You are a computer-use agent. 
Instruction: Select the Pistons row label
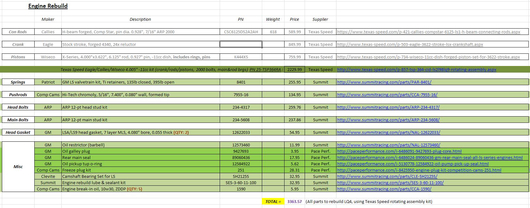pos(18,57)
